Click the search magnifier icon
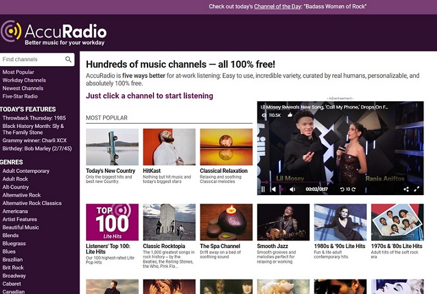Image resolution: width=437 pixels, height=294 pixels. pos(68,59)
